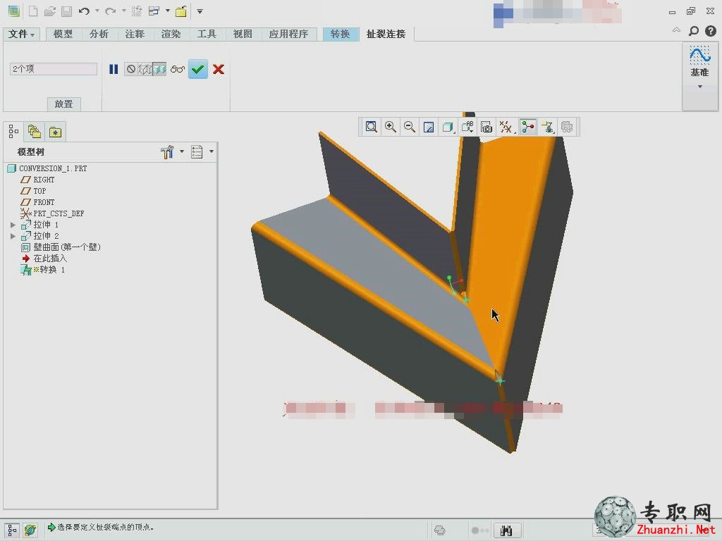The image size is (722, 541).
Task: Click the redo arrow icon
Action: point(111,11)
